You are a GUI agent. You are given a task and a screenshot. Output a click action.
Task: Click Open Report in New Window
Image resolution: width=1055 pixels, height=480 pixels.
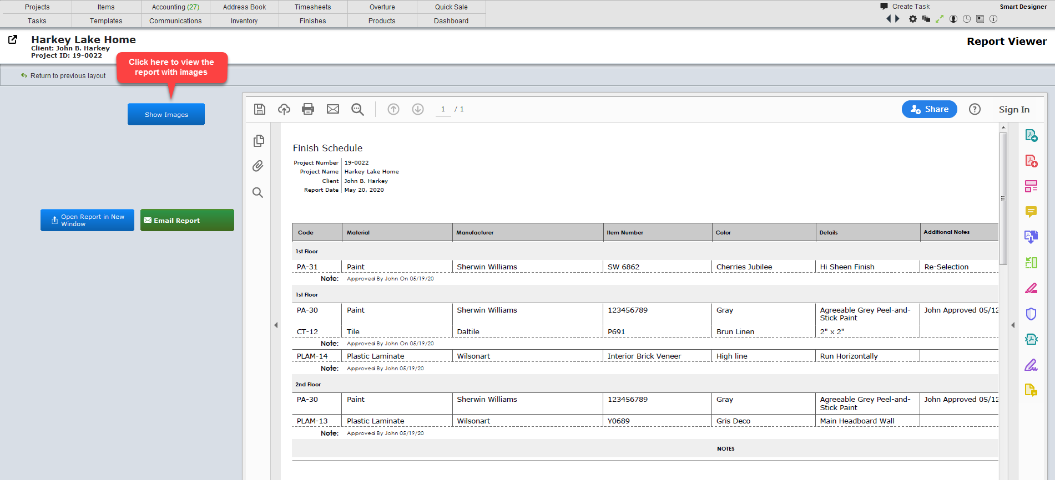point(87,220)
